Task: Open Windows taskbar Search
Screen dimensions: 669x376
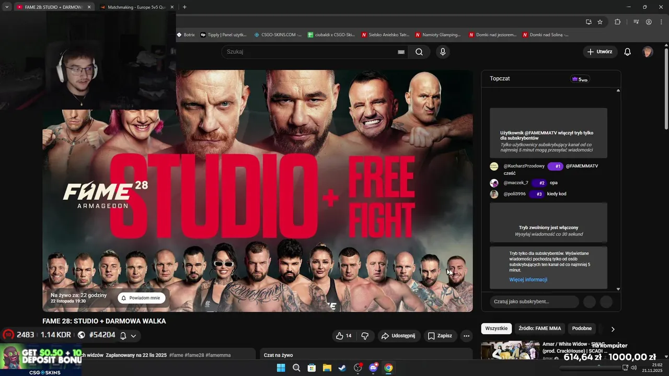Action: point(296,368)
